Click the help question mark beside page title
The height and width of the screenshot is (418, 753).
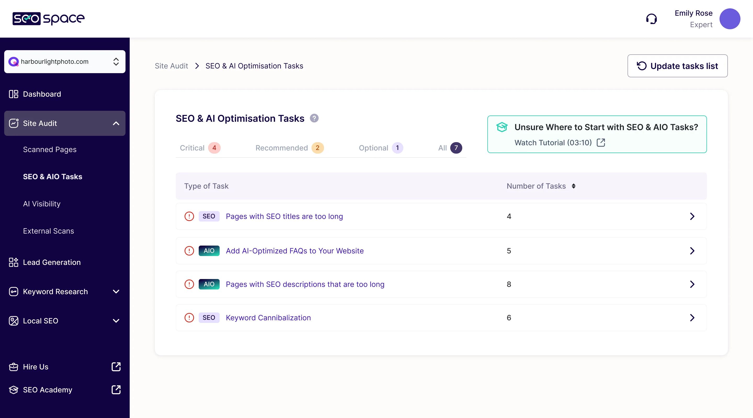pyautogui.click(x=314, y=118)
